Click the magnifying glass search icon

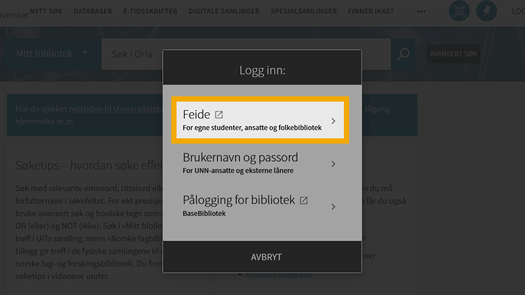point(404,54)
